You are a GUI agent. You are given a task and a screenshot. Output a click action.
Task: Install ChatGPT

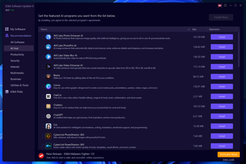tap(222, 116)
